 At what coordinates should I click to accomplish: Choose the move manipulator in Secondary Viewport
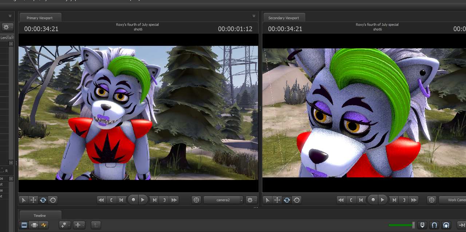point(277,200)
